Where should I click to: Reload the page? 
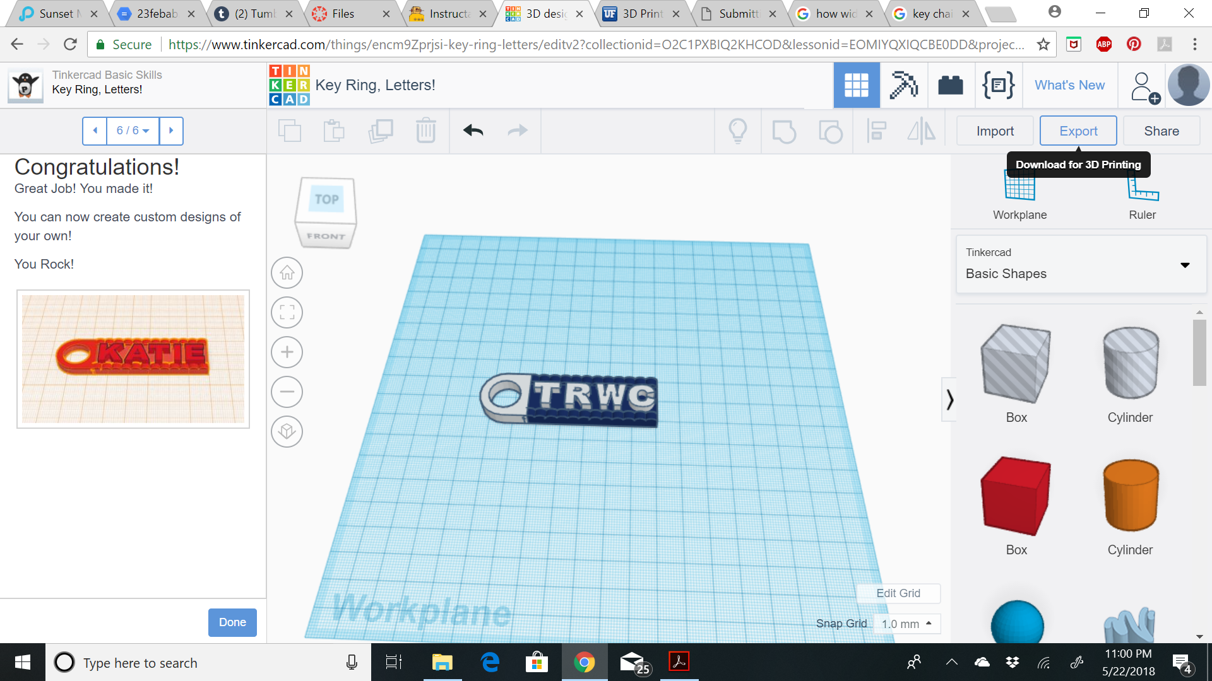click(70, 44)
